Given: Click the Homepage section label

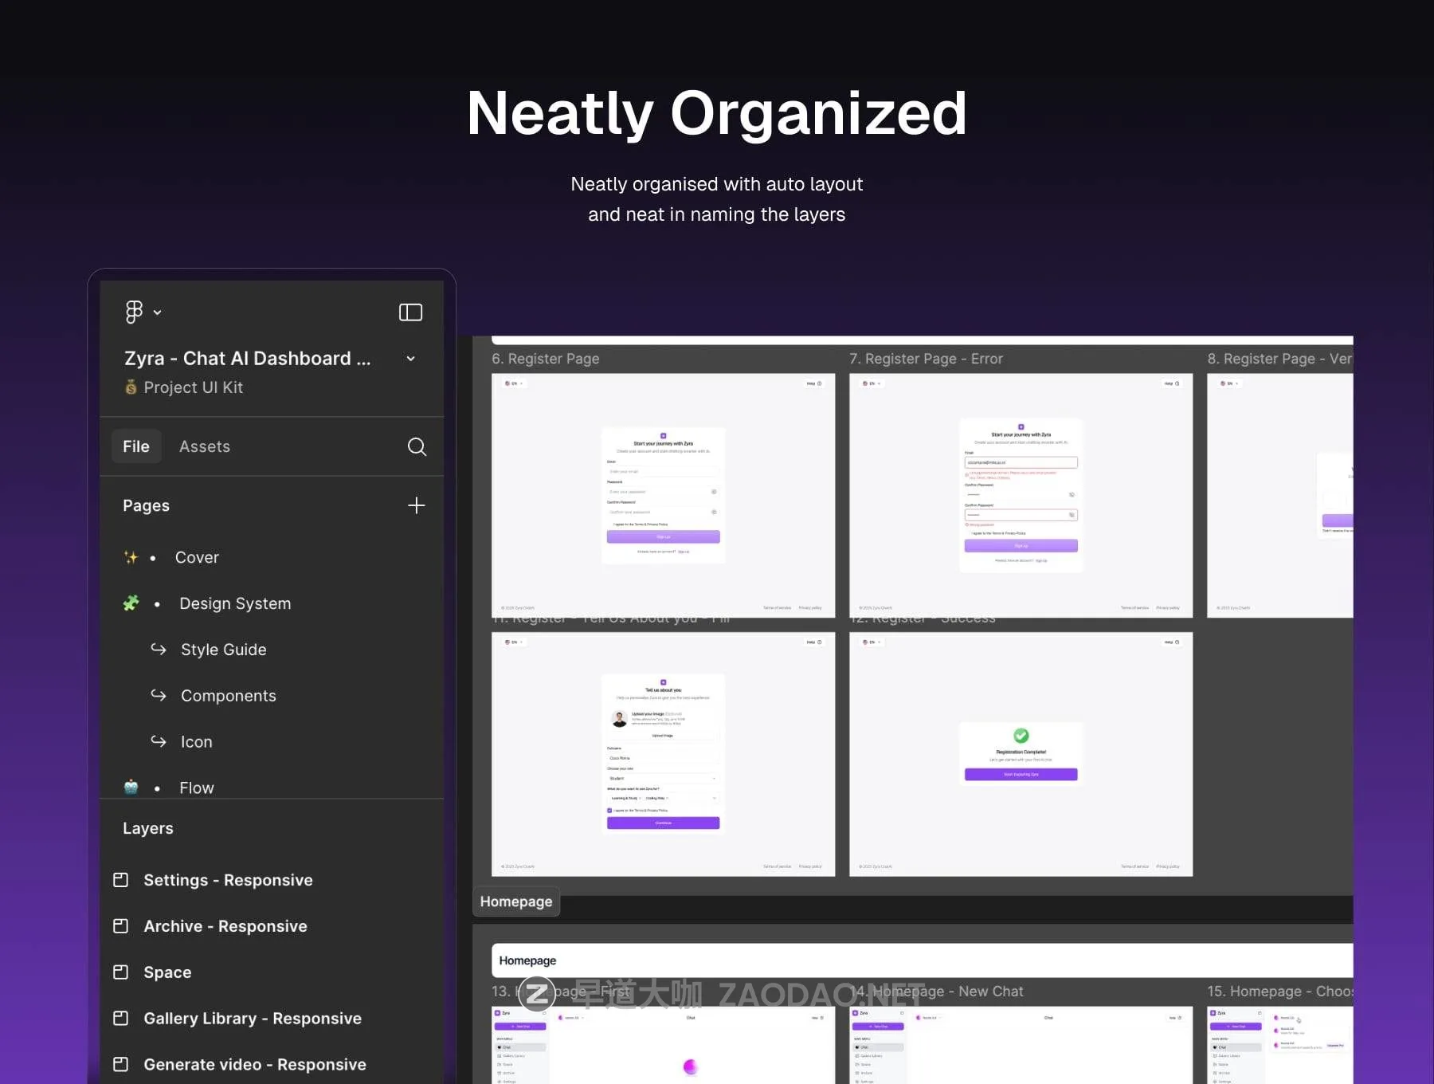Looking at the screenshot, I should pyautogui.click(x=516, y=902).
